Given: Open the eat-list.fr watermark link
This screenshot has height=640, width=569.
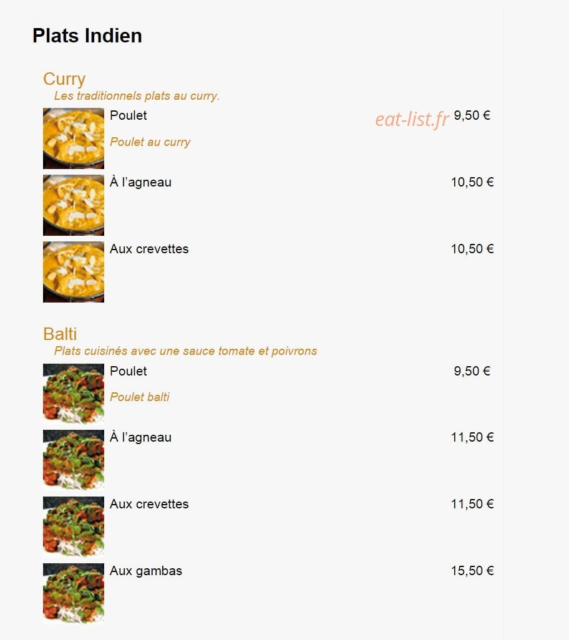Looking at the screenshot, I should [x=412, y=119].
